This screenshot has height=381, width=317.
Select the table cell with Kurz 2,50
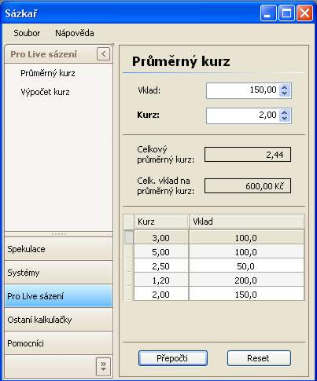pyautogui.click(x=161, y=266)
